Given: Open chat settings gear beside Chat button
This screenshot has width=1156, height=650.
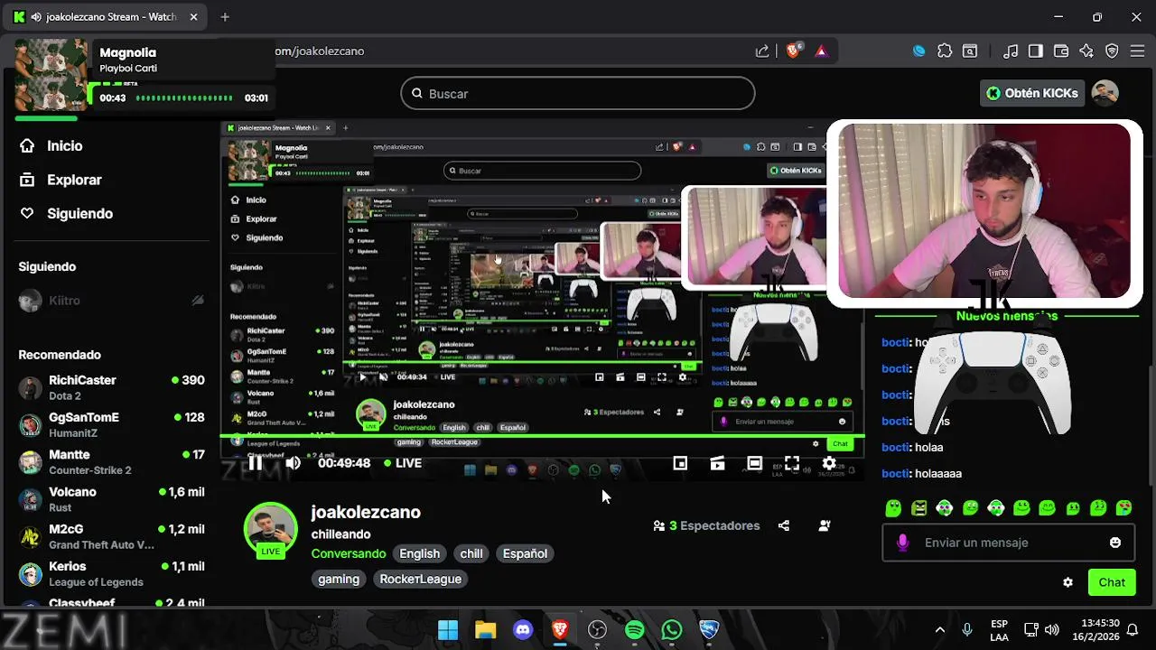Looking at the screenshot, I should pyautogui.click(x=1067, y=582).
